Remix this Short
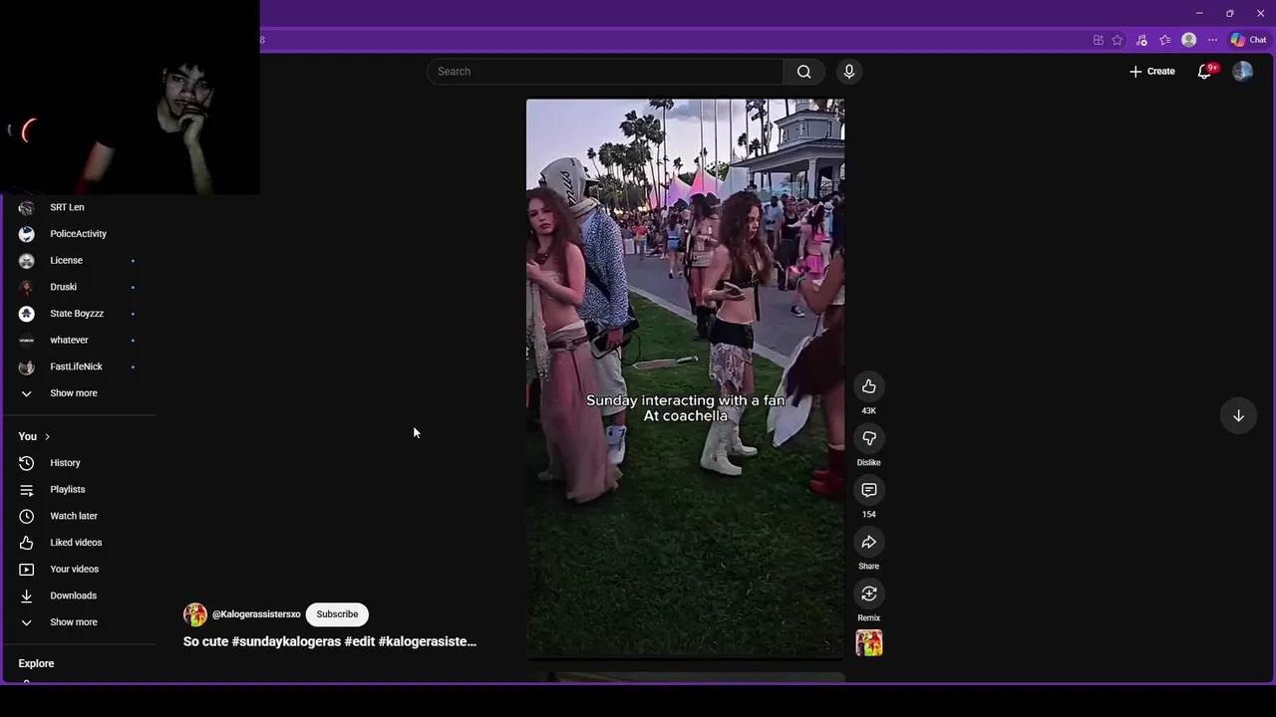 pyautogui.click(x=869, y=594)
